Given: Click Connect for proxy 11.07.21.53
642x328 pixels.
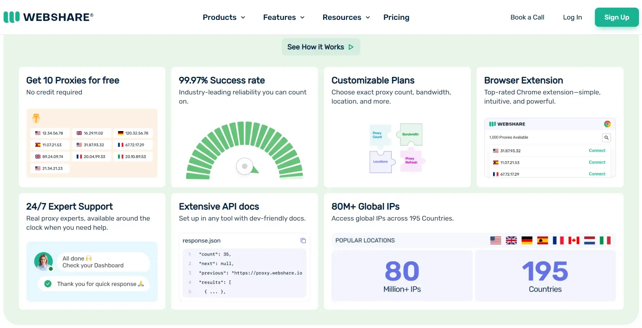Looking at the screenshot, I should (x=597, y=162).
